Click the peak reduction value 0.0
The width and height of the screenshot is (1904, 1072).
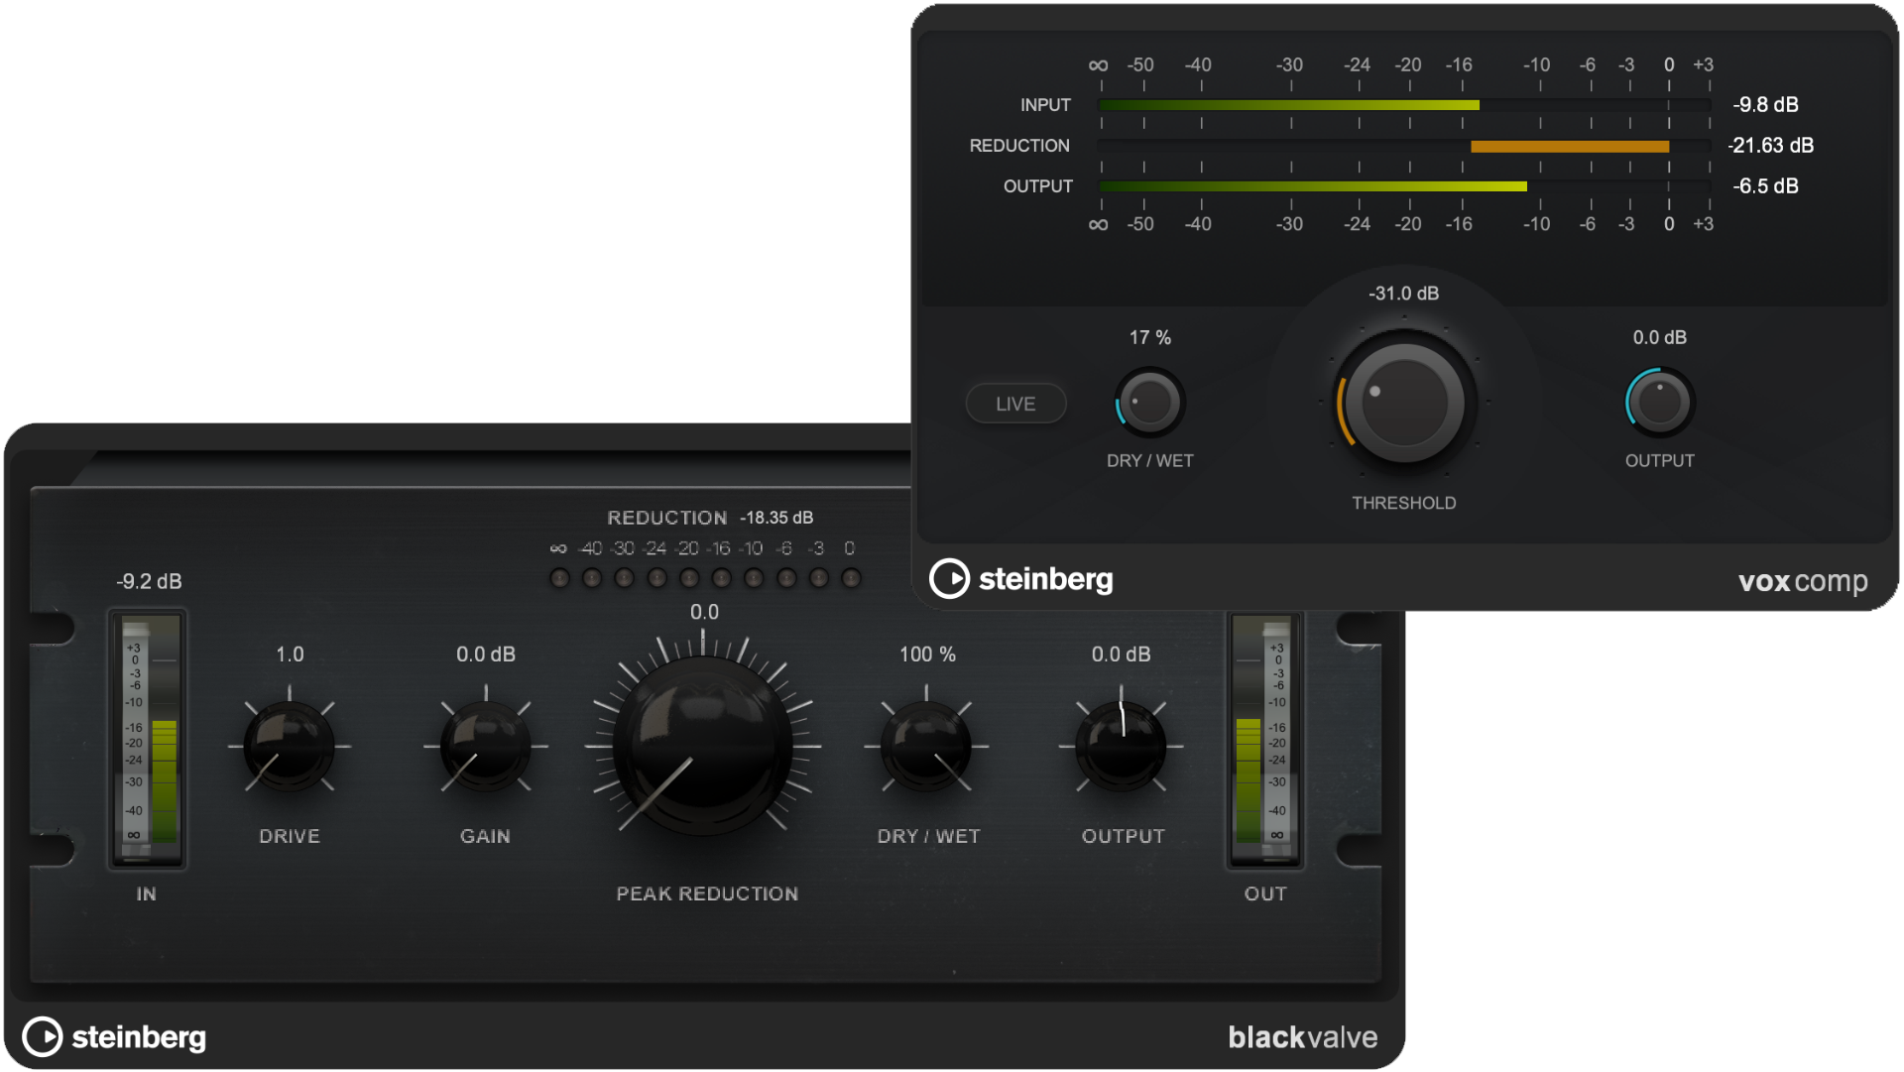click(704, 612)
